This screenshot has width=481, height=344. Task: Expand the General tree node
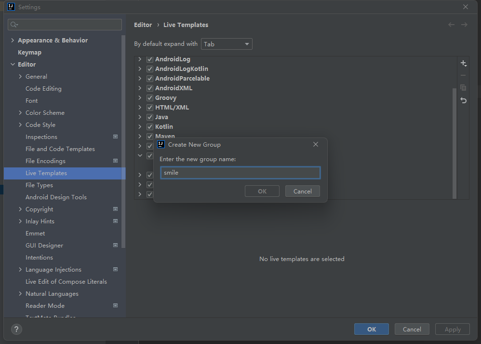tap(20, 77)
